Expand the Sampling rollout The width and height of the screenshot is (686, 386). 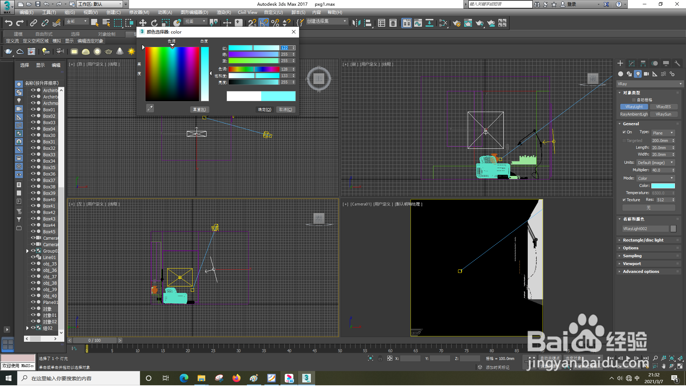632,256
